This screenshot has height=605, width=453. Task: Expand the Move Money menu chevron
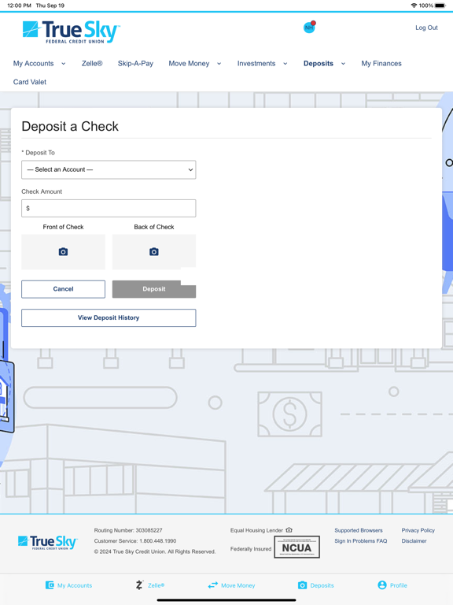point(219,64)
